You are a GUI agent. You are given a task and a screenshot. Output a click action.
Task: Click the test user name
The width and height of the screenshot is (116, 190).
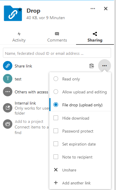click(x=18, y=79)
